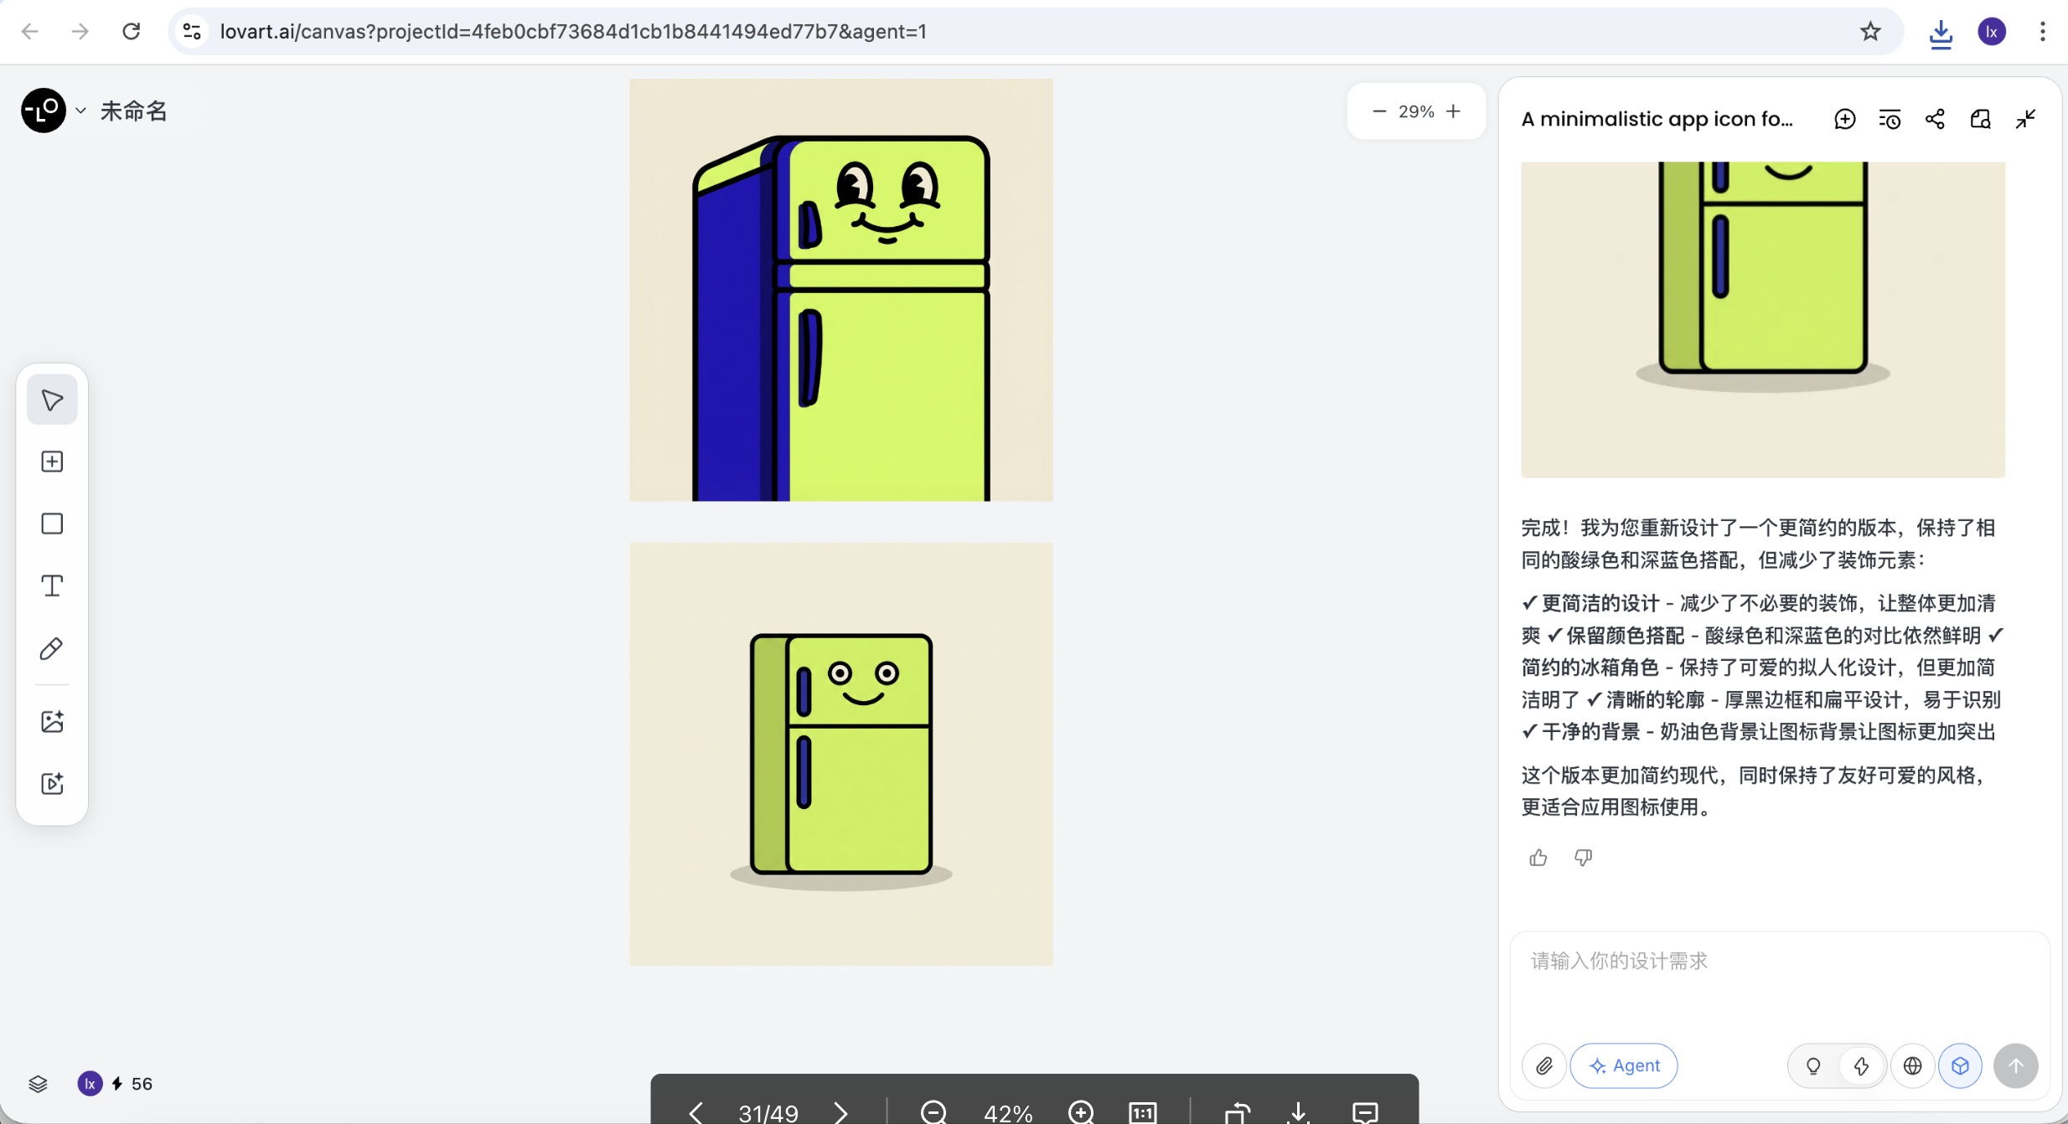Give thumbs up to the response
Viewport: 2068px width, 1124px height.
[x=1538, y=858]
